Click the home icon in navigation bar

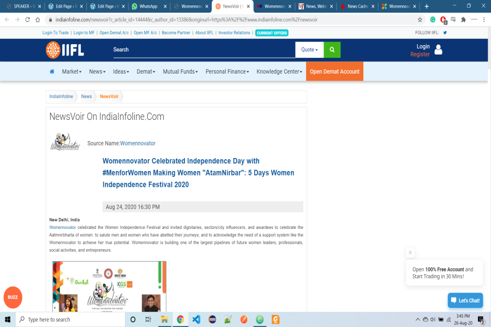(x=52, y=71)
